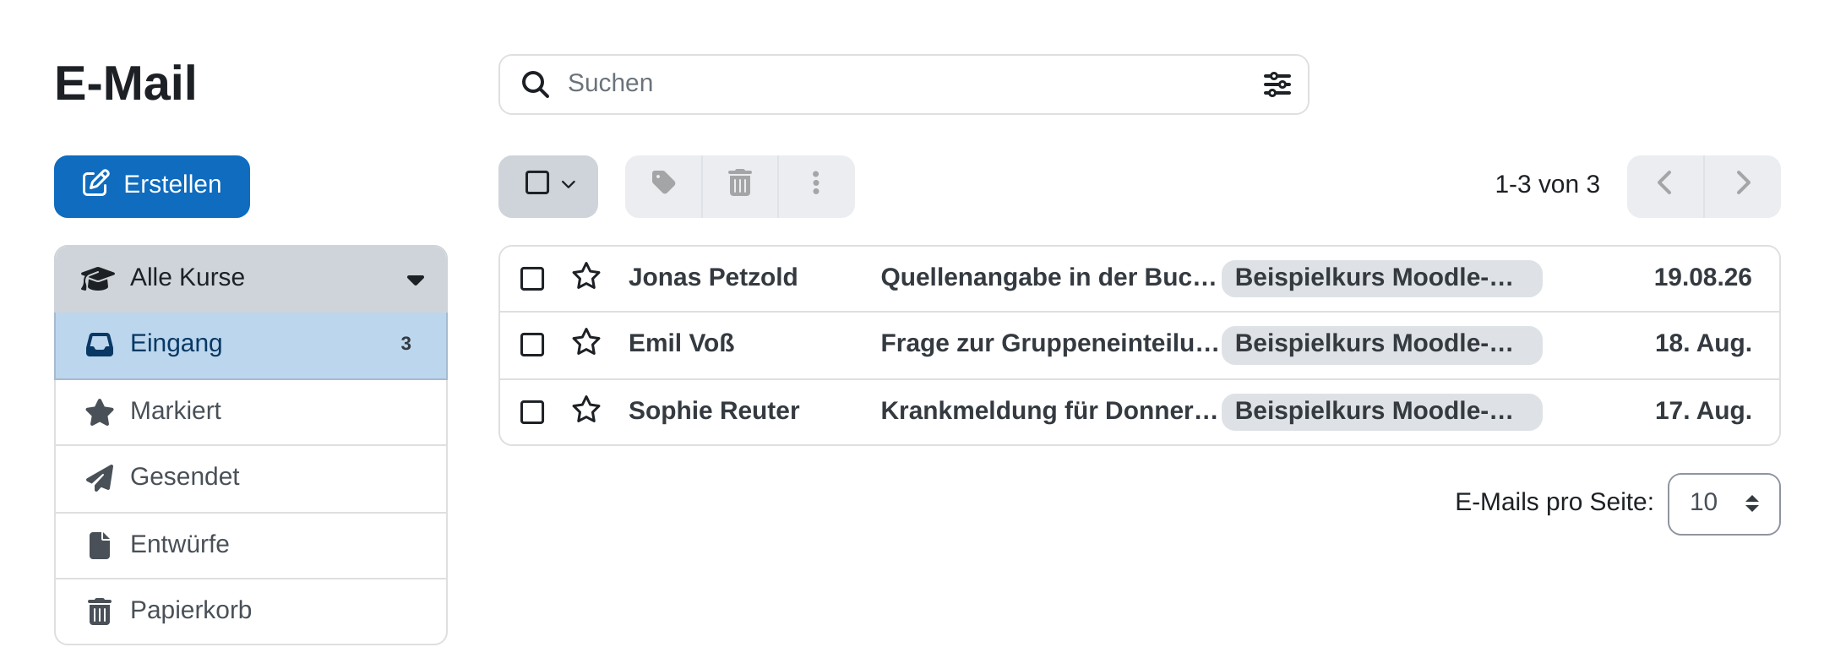Go to next page of emails
Image resolution: width=1835 pixels, height=669 pixels.
1743,186
